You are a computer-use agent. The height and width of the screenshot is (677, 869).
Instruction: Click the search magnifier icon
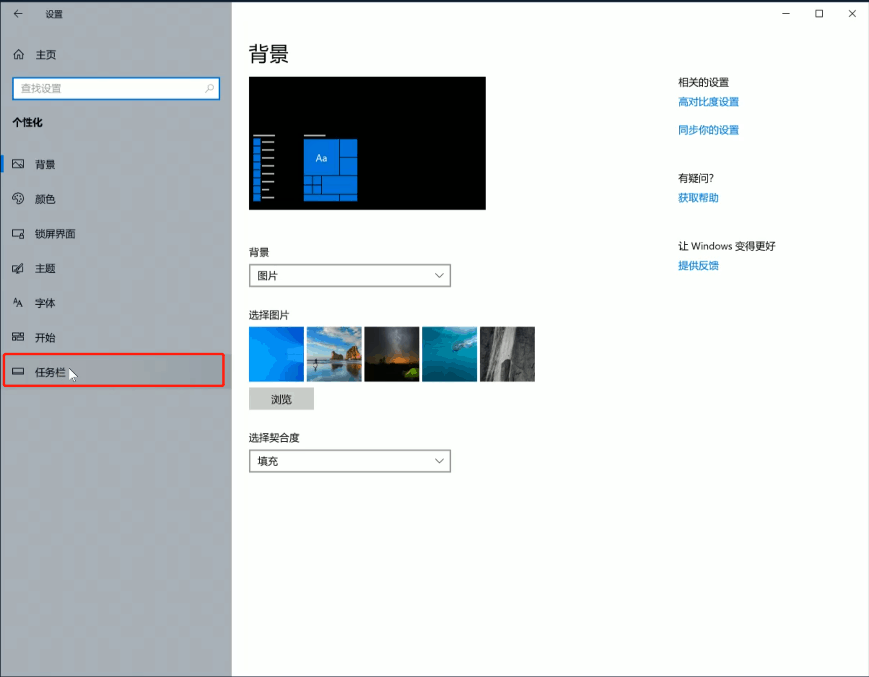pyautogui.click(x=209, y=88)
